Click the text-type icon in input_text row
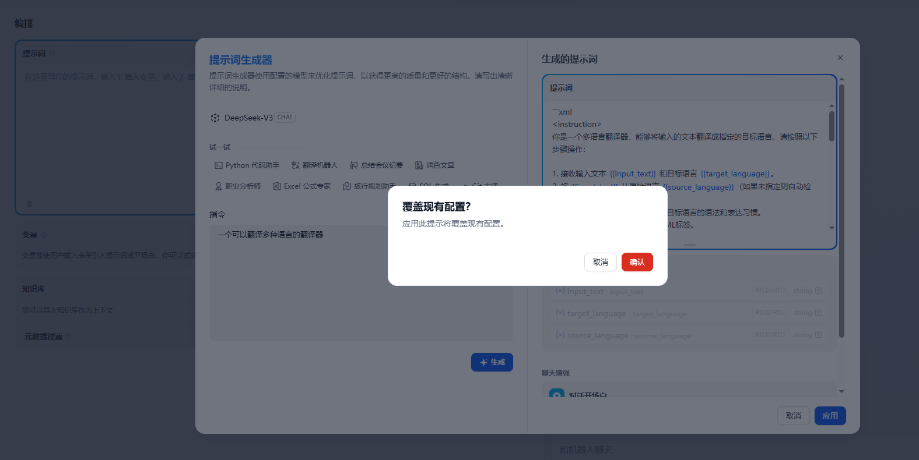 [819, 291]
